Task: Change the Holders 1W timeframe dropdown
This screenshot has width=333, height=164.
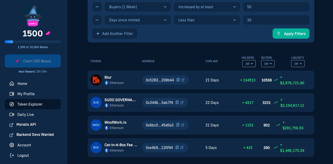Action: (249, 64)
